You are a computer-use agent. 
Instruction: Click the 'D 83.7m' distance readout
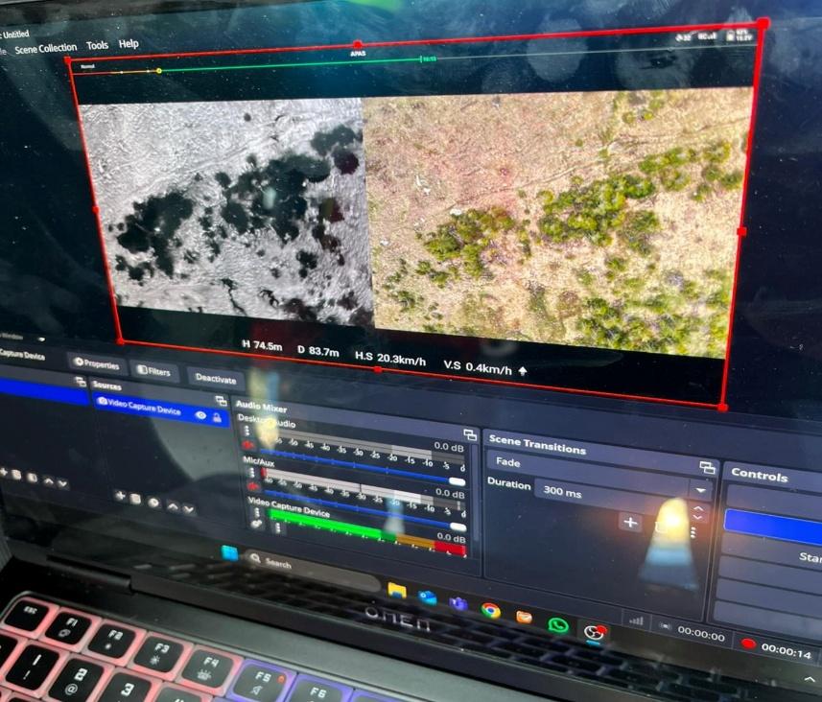click(318, 351)
